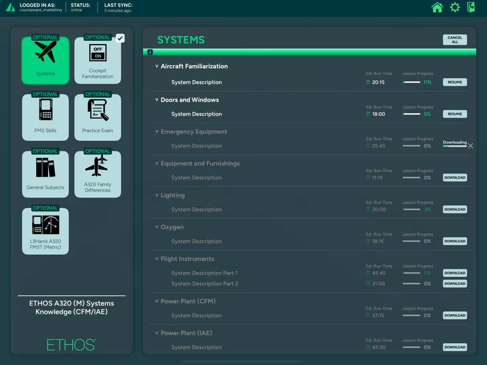Select the Systems airplane tile
The image size is (487, 365).
(x=45, y=60)
